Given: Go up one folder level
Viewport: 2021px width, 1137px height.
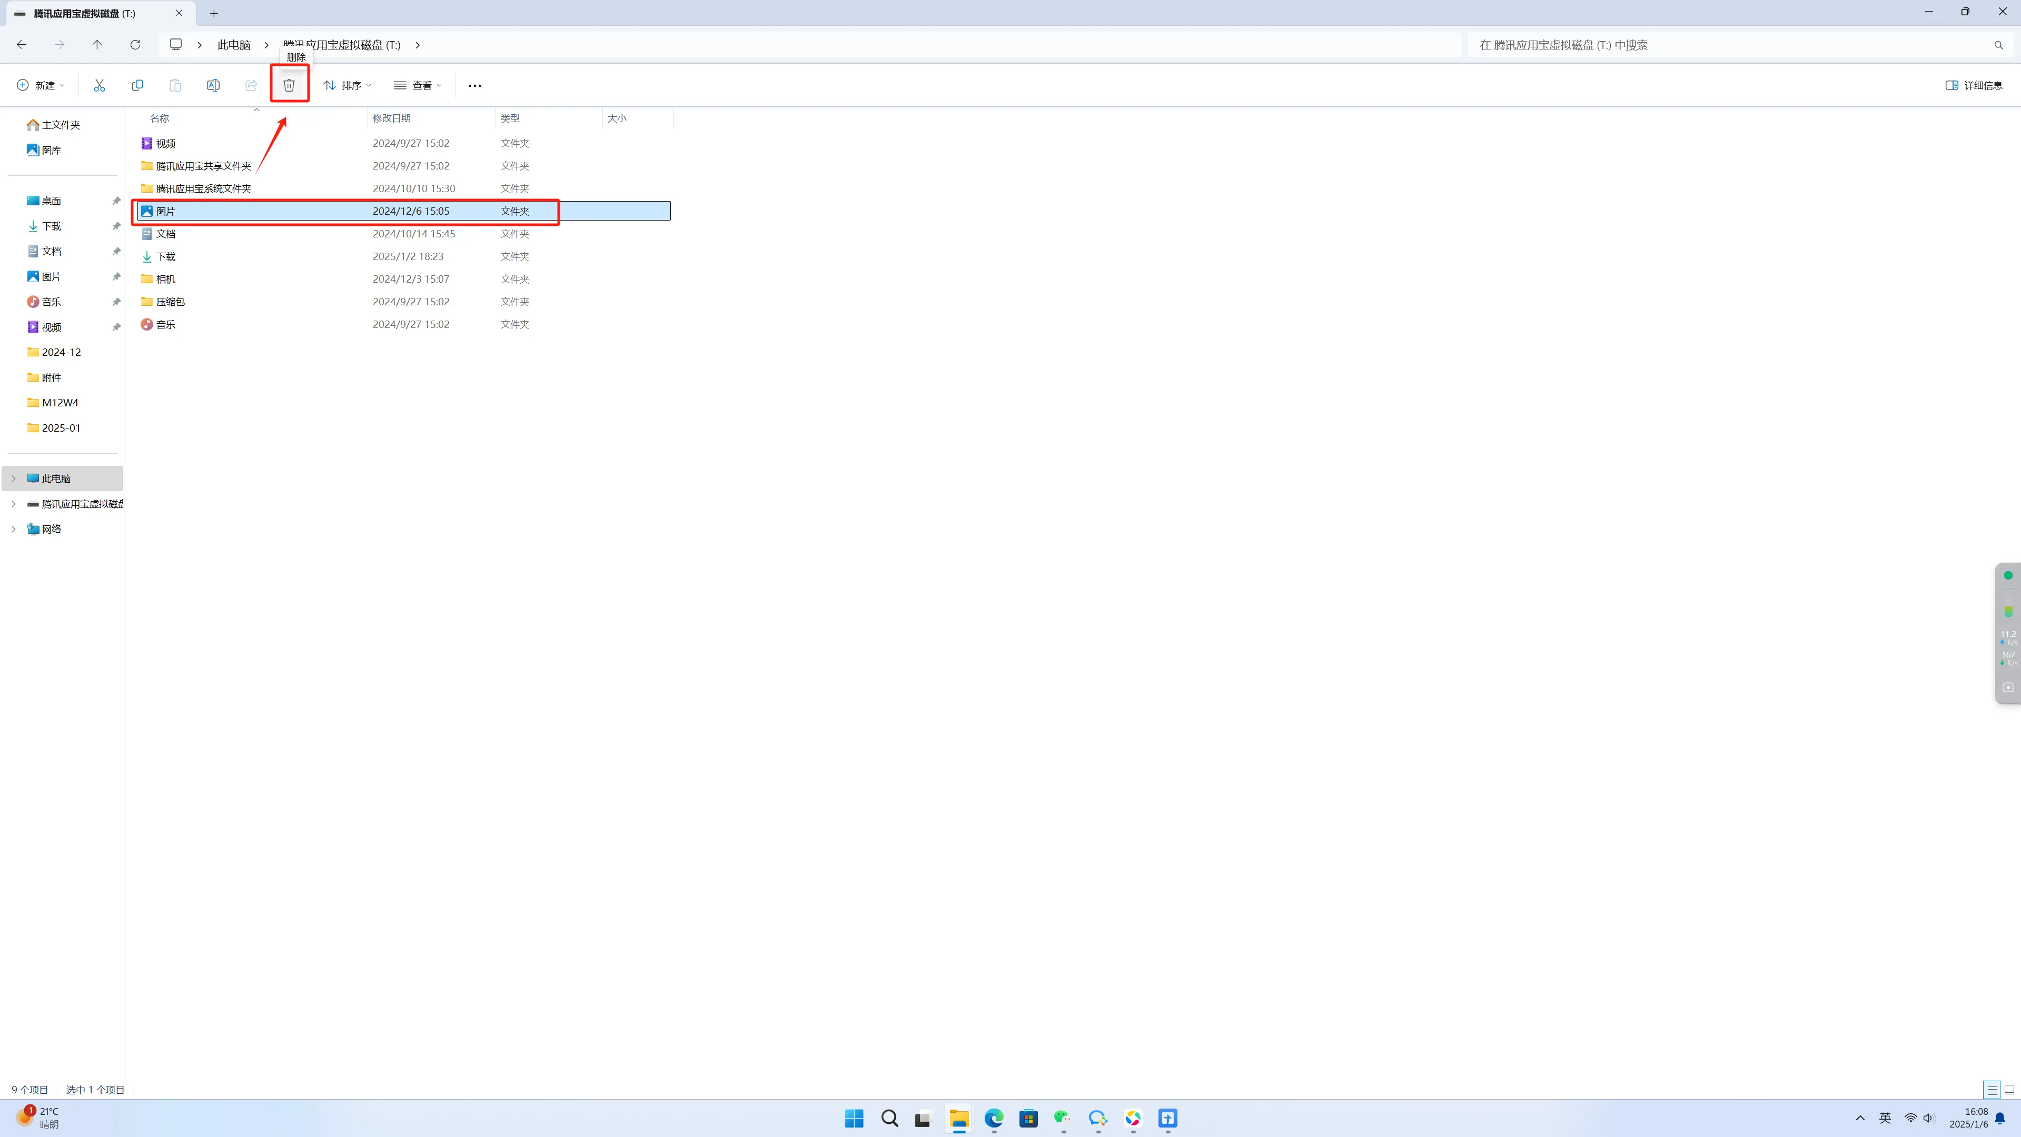Looking at the screenshot, I should [96, 45].
